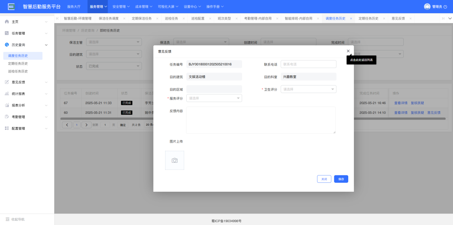The height and width of the screenshot is (225, 453).
Task: Collapse the 历史查询 sidebar section
Action: pyautogui.click(x=46, y=45)
